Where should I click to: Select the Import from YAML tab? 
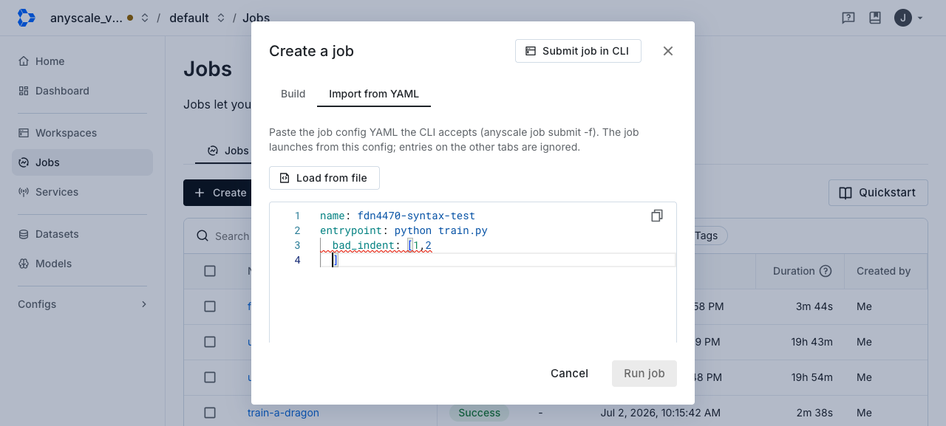coord(374,94)
